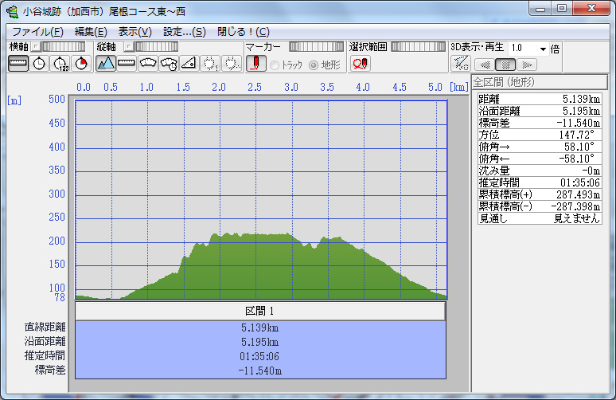
Task: Click the 俯角← -58.10° row
Action: [x=540, y=159]
